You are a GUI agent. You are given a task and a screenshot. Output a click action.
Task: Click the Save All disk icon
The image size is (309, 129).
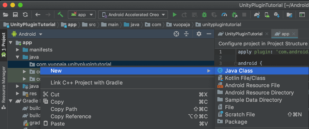click(15, 15)
